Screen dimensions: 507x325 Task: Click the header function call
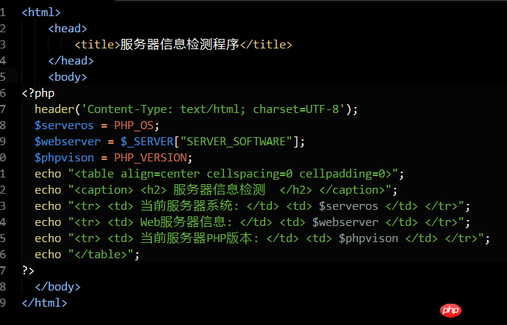click(x=54, y=109)
